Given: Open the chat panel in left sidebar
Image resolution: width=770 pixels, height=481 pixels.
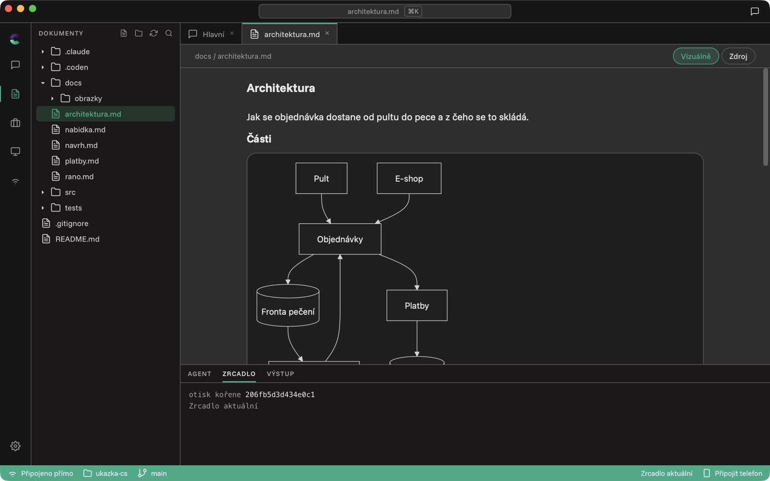Looking at the screenshot, I should point(15,65).
